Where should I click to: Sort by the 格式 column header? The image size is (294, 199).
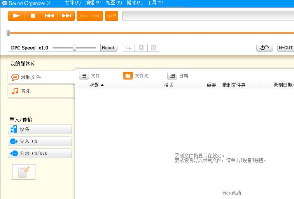click(x=184, y=85)
